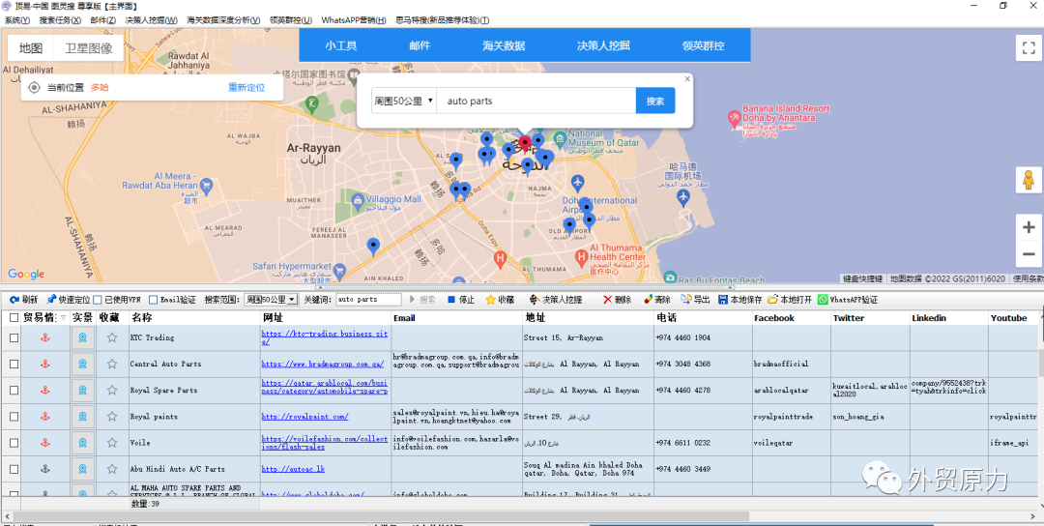
Task: Open the toolbar search range 周围50公里 dropdown
Action: (271, 300)
